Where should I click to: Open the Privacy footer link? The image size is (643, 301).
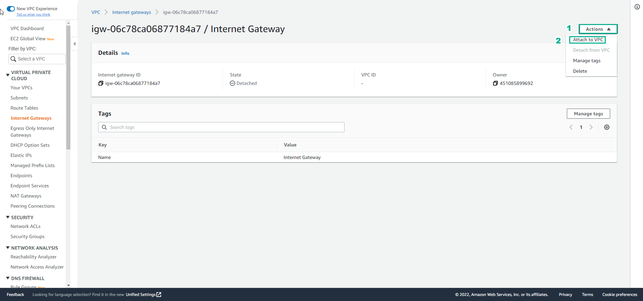(566, 295)
